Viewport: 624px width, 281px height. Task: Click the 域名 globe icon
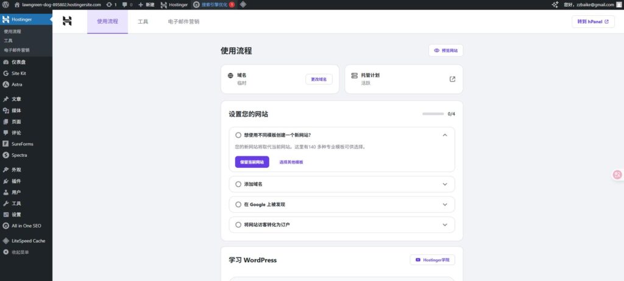(230, 75)
